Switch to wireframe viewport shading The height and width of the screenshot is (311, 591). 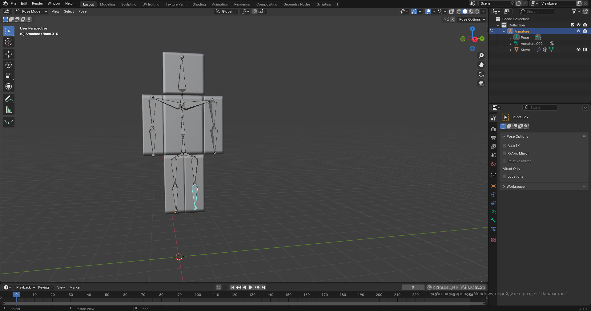pos(459,11)
